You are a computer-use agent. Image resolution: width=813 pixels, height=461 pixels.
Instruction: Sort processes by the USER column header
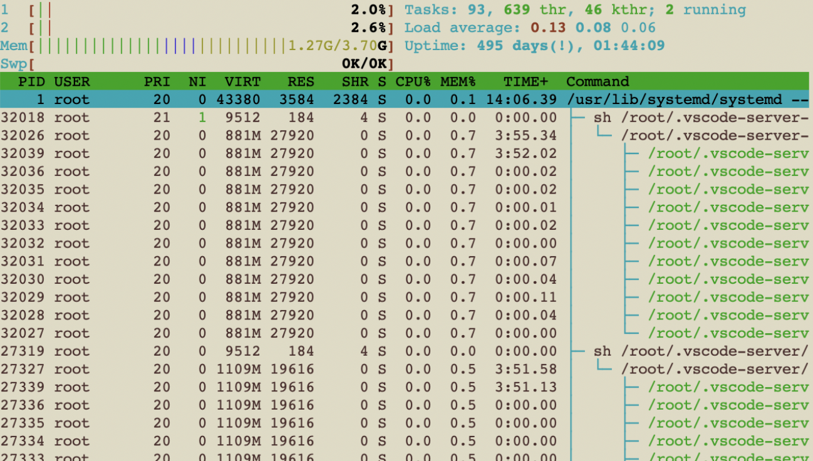(x=71, y=81)
